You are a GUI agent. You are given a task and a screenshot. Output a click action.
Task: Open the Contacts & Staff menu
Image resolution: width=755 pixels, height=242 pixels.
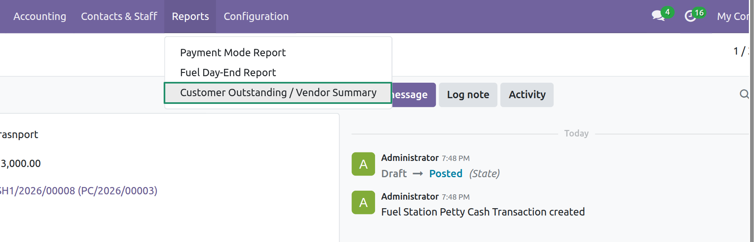tap(119, 16)
